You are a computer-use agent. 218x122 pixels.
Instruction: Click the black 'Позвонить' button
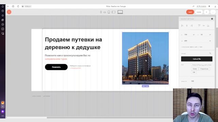point(56,67)
